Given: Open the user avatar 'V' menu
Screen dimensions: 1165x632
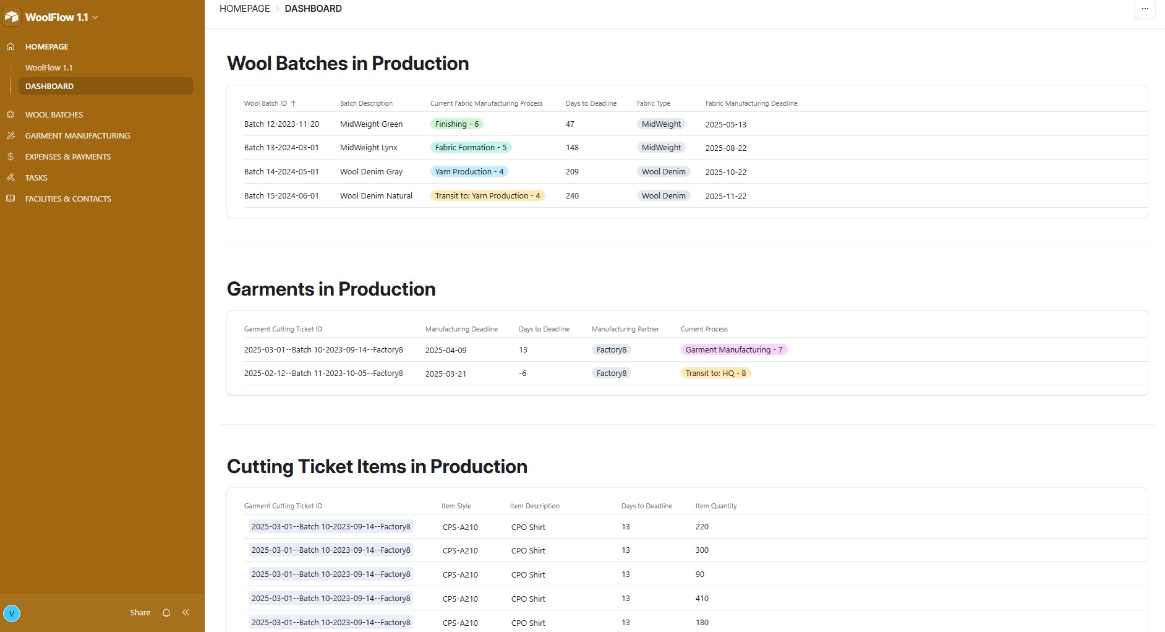Looking at the screenshot, I should 12,613.
